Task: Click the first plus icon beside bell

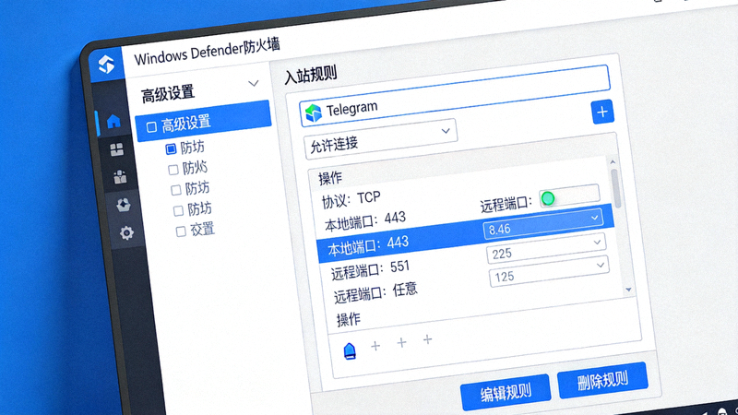Action: [x=375, y=347]
